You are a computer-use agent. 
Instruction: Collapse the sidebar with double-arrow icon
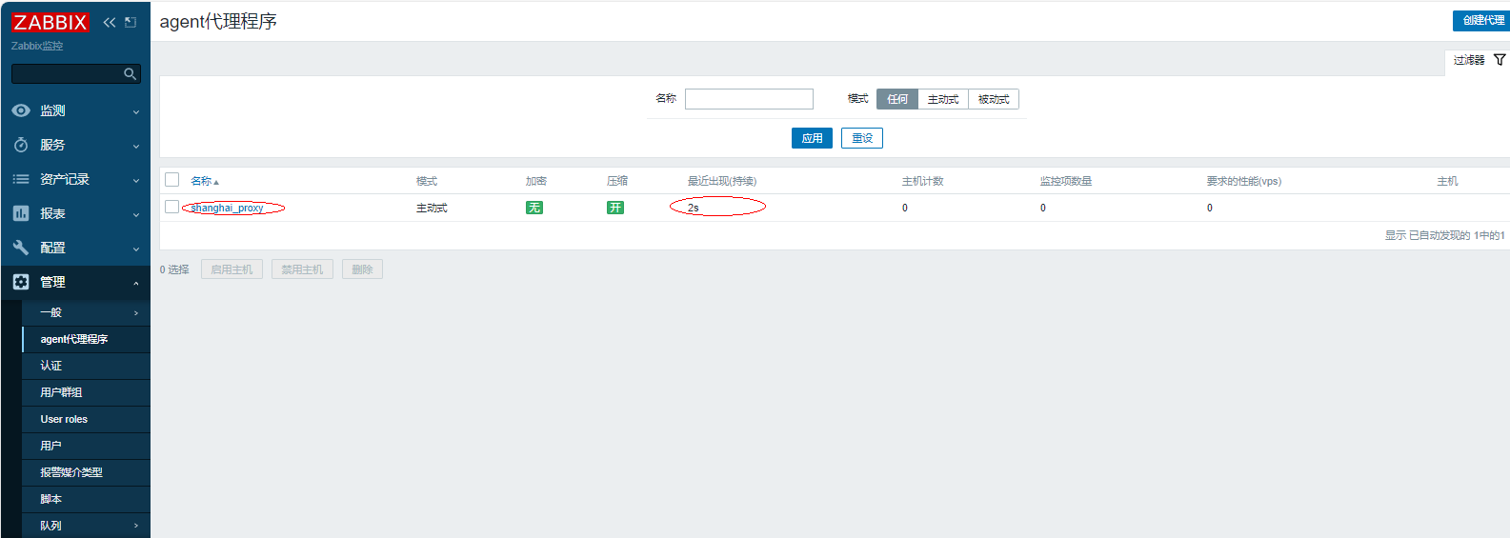click(110, 22)
